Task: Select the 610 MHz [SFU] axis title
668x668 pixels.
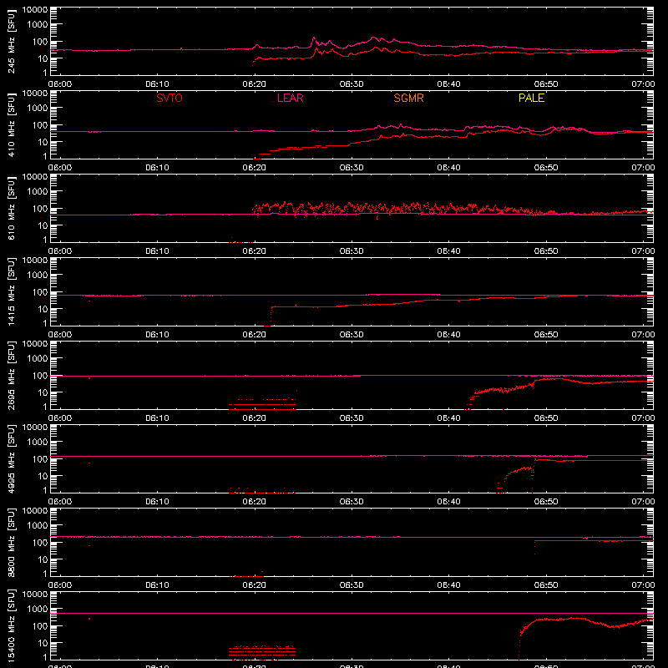Action: [12, 208]
